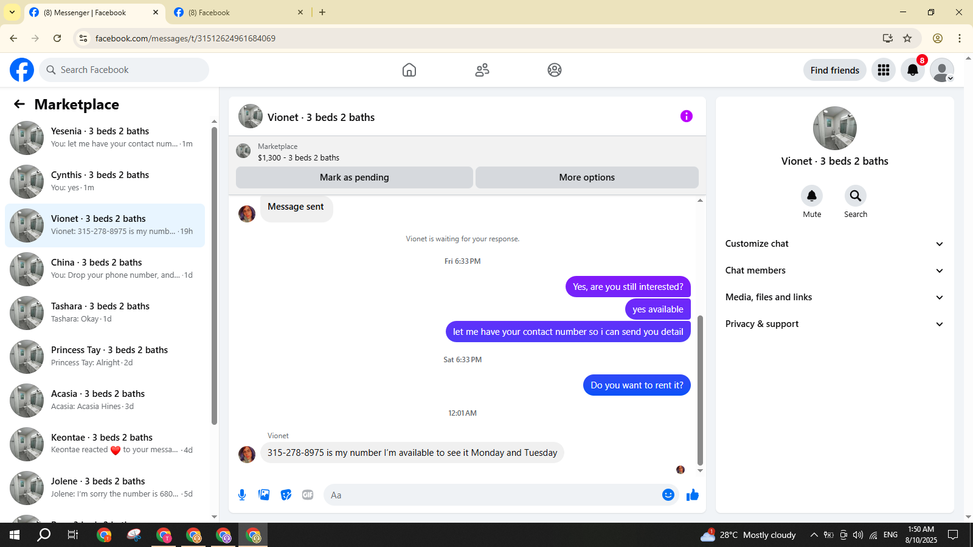Image resolution: width=973 pixels, height=547 pixels.
Task: Open Windows taskbar search
Action: pos(44,535)
